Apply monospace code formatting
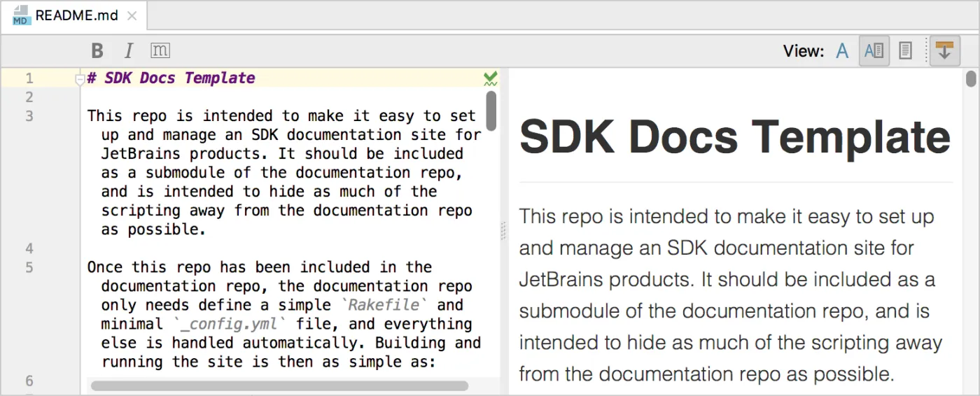The height and width of the screenshot is (396, 980). point(160,50)
